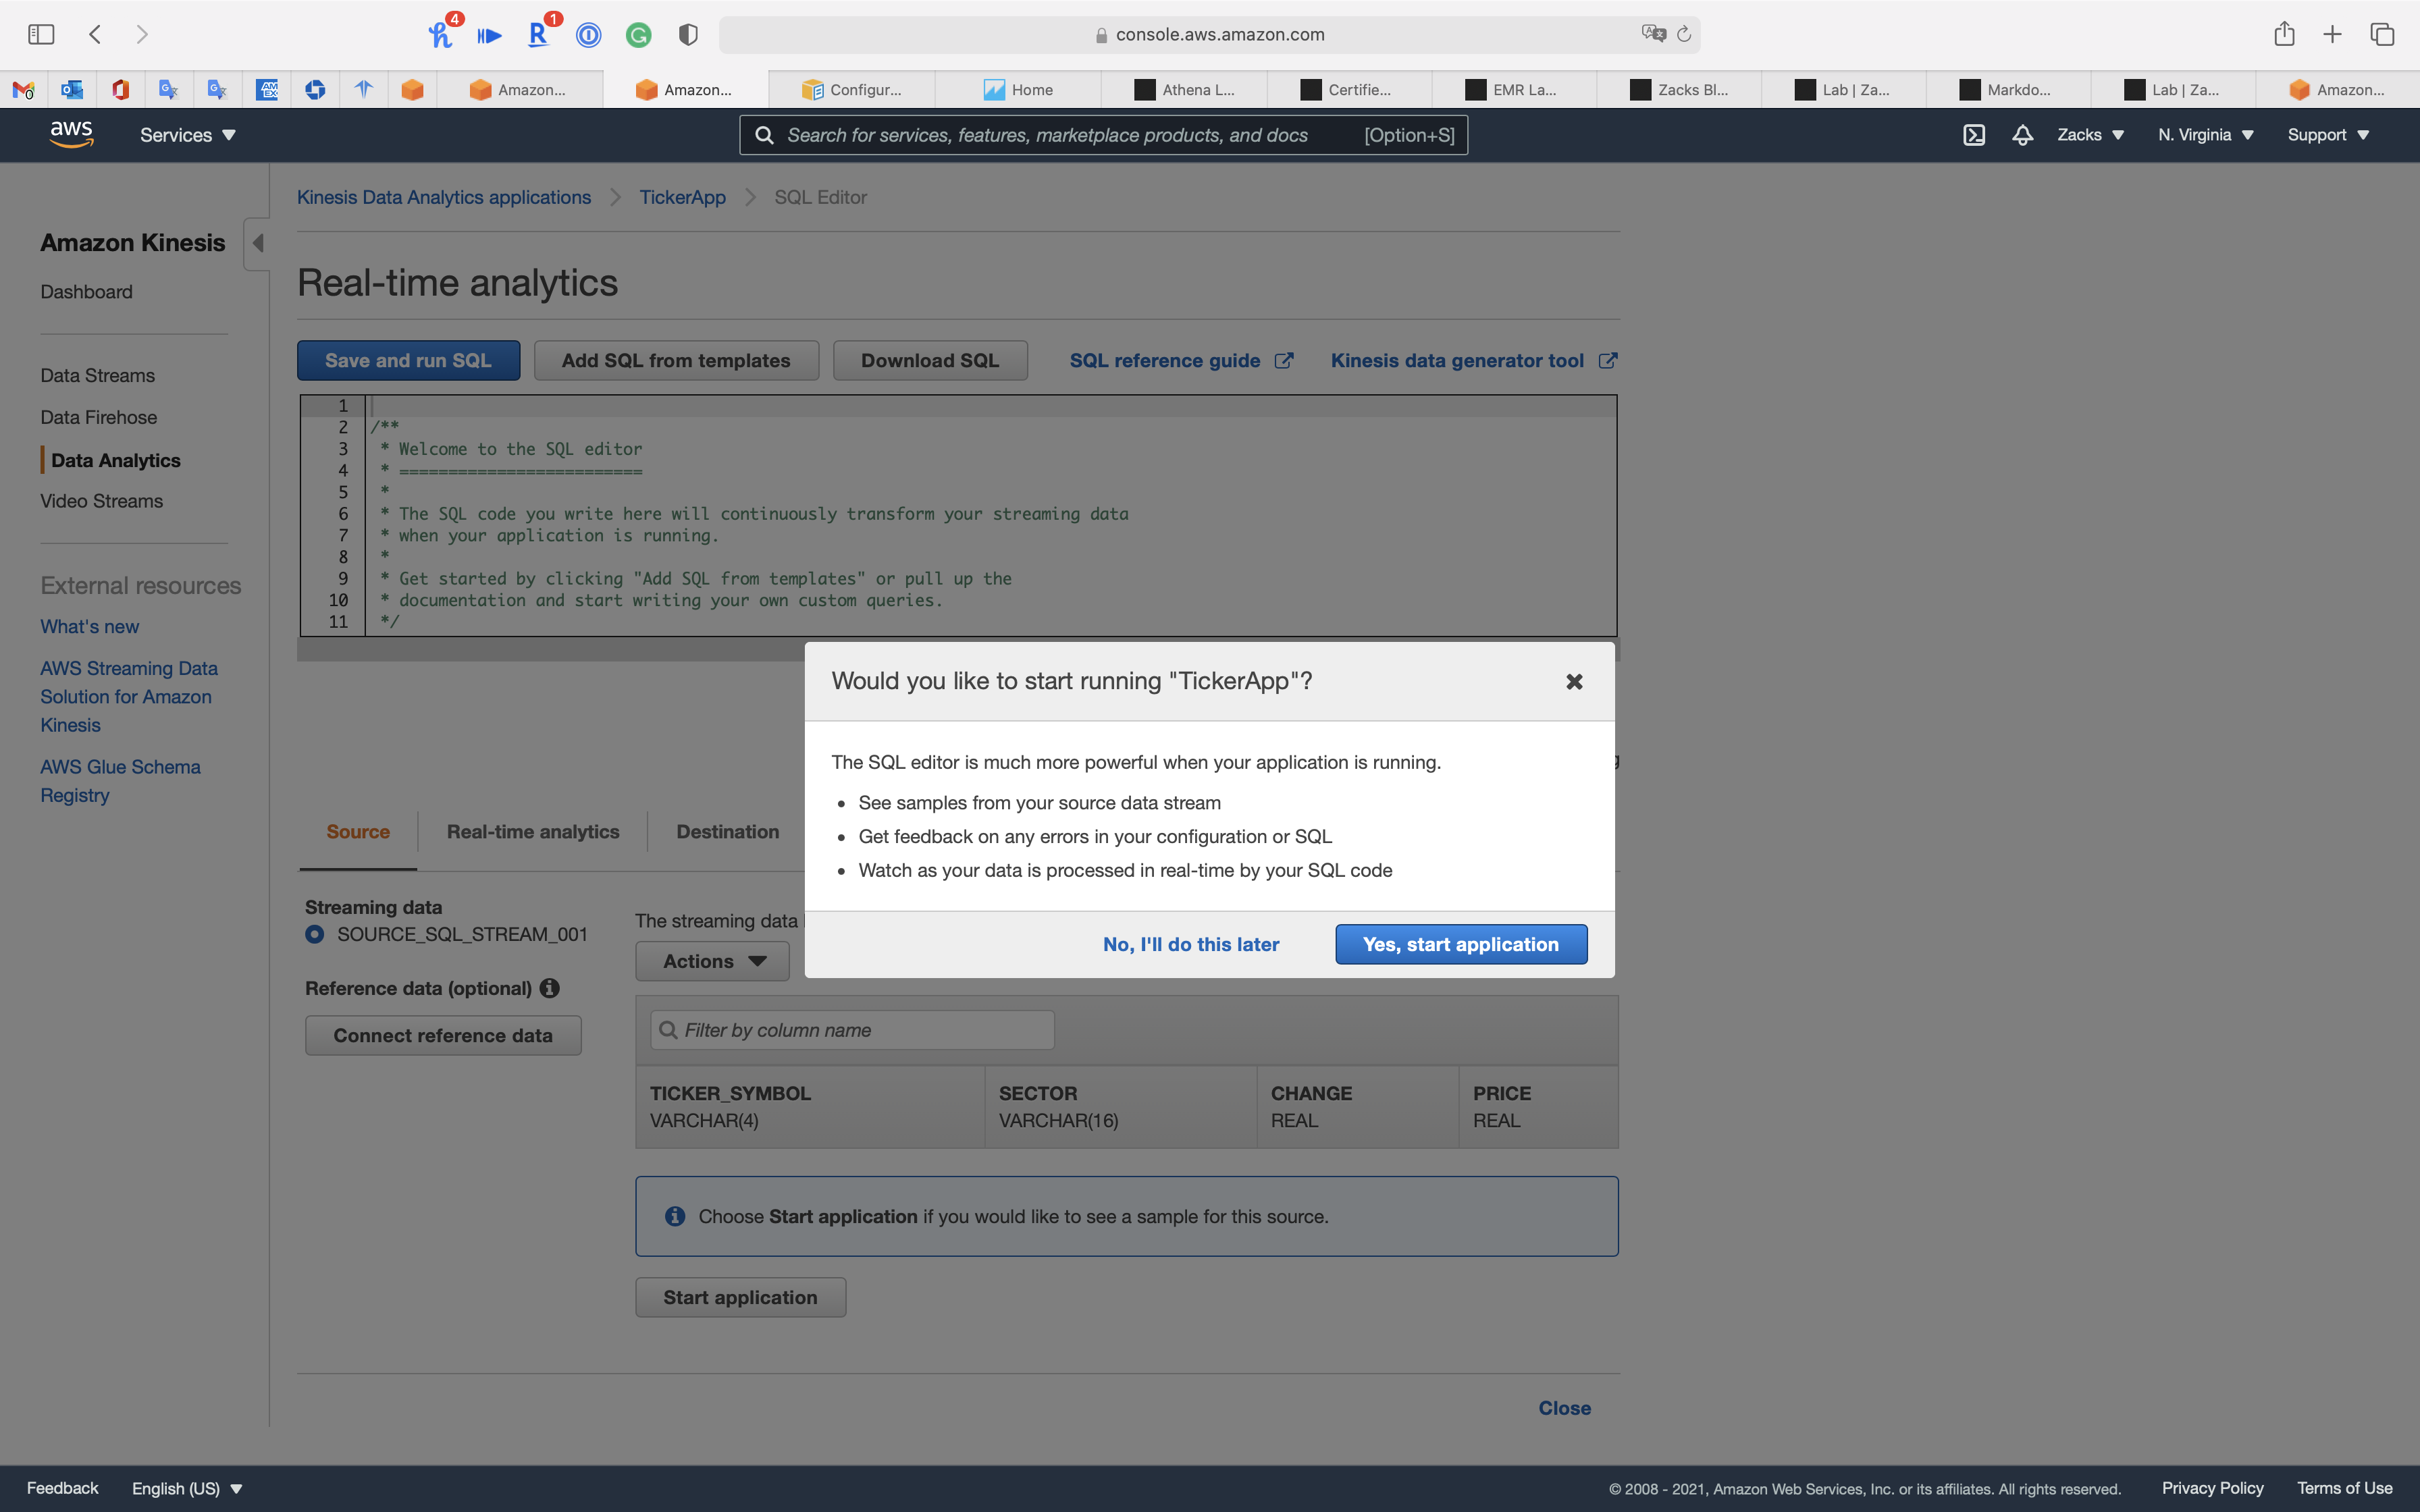Click the AWS logo home icon
This screenshot has height=1512, width=2420.
pos(71,134)
